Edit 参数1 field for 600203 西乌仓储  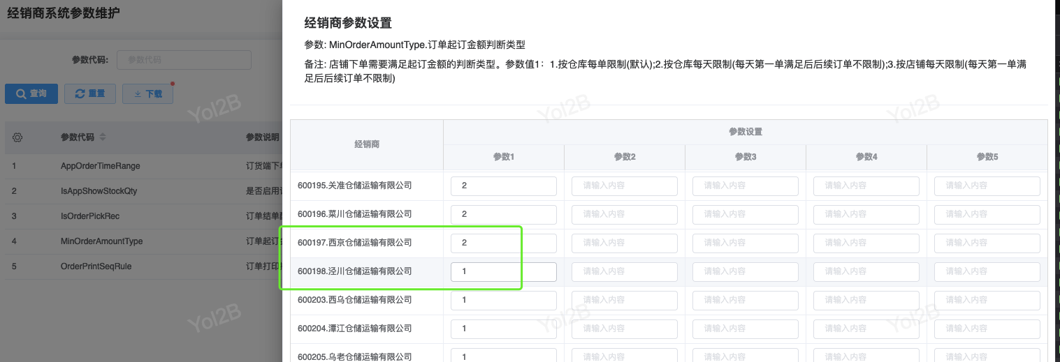(x=504, y=300)
